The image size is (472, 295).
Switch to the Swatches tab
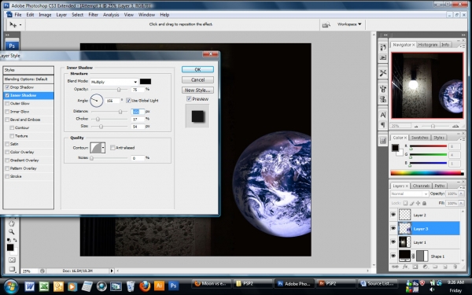pyautogui.click(x=419, y=138)
